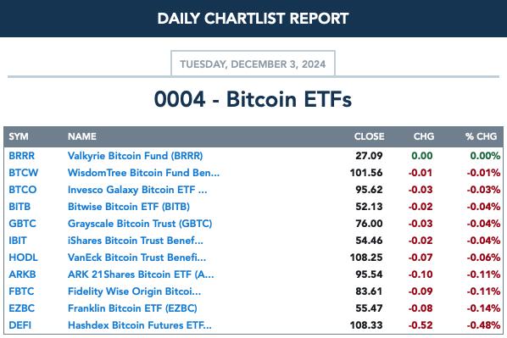507x338 pixels.
Task: Click the Tuesday, December 3, 2024 date box
Action: 253,64
